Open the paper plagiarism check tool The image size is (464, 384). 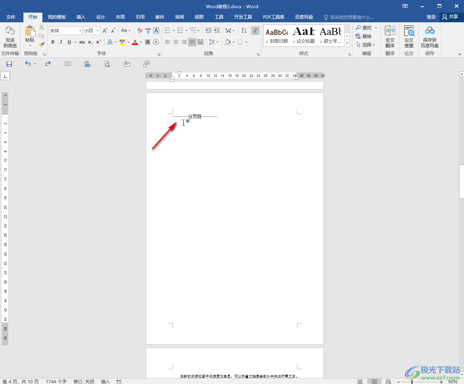pyautogui.click(x=409, y=36)
